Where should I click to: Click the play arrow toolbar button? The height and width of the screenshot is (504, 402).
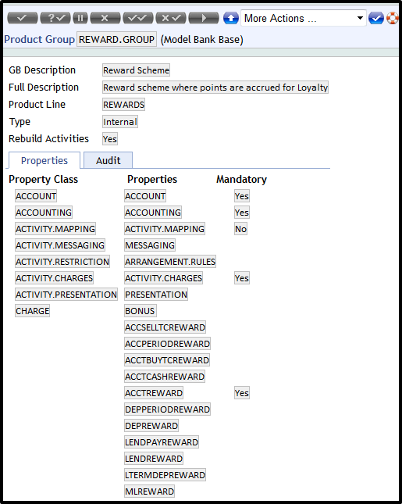(x=204, y=18)
